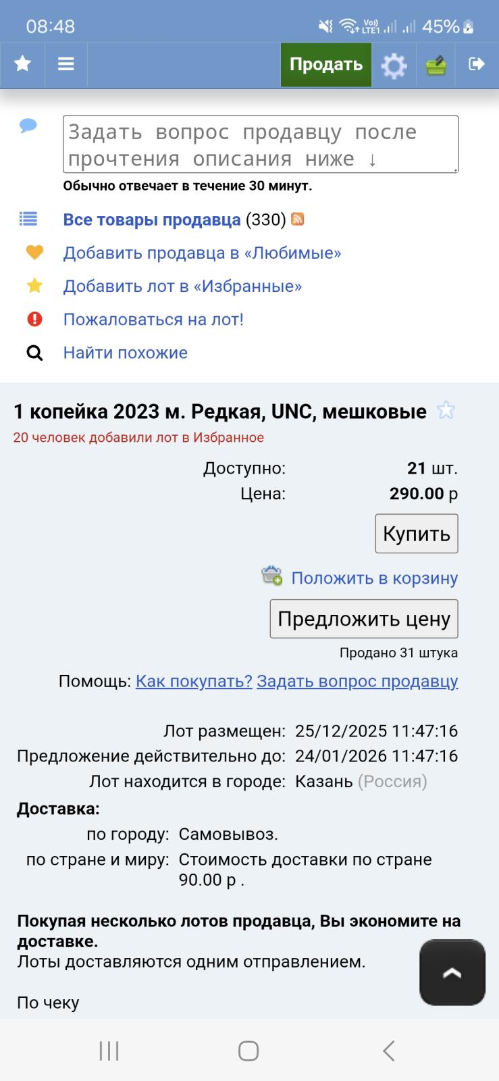
Task: Tap the scroll-to-top chevron button
Action: click(x=452, y=972)
